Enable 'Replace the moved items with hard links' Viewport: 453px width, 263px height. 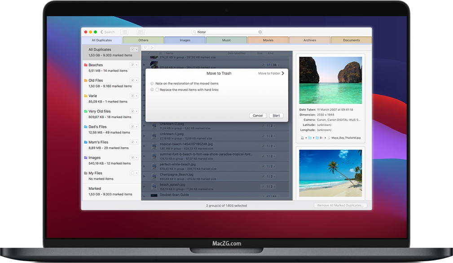coord(157,90)
